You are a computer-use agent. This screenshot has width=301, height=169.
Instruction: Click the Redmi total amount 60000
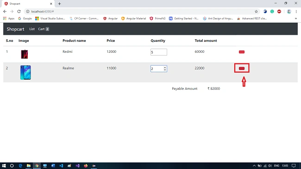200,52
